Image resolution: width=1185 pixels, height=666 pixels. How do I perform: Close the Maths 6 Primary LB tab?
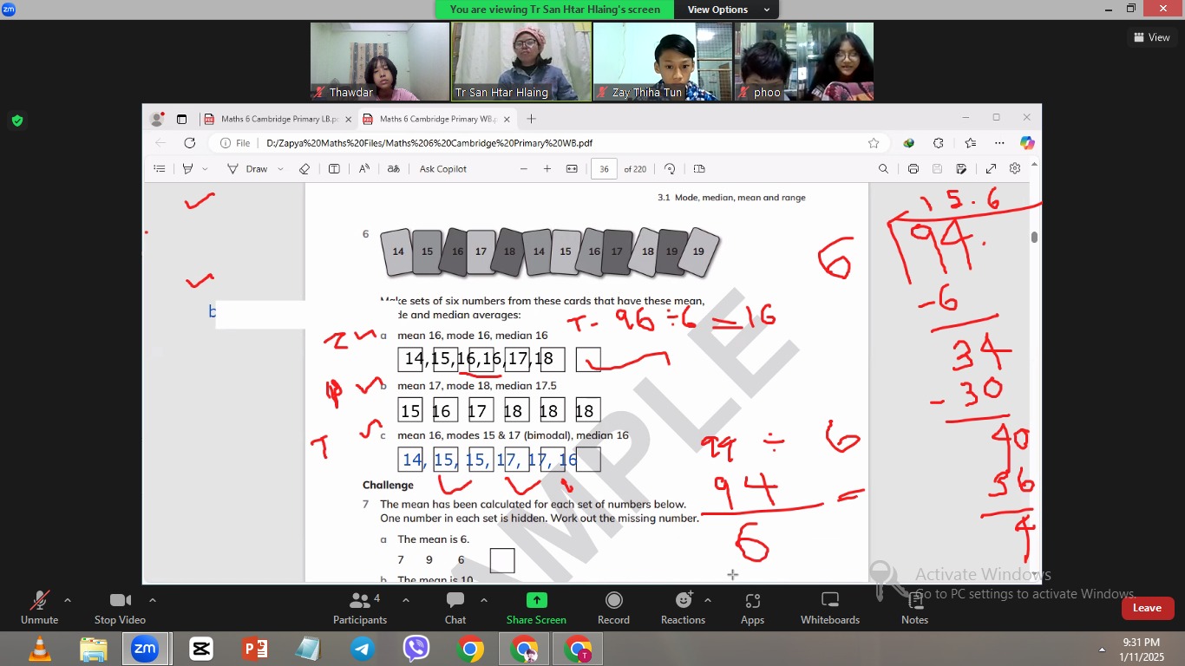pyautogui.click(x=348, y=119)
